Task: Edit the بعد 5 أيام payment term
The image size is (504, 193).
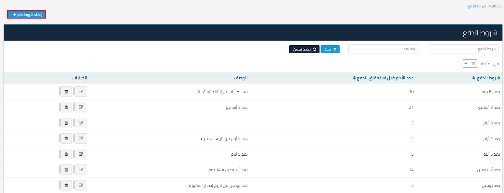Action: coord(81,154)
